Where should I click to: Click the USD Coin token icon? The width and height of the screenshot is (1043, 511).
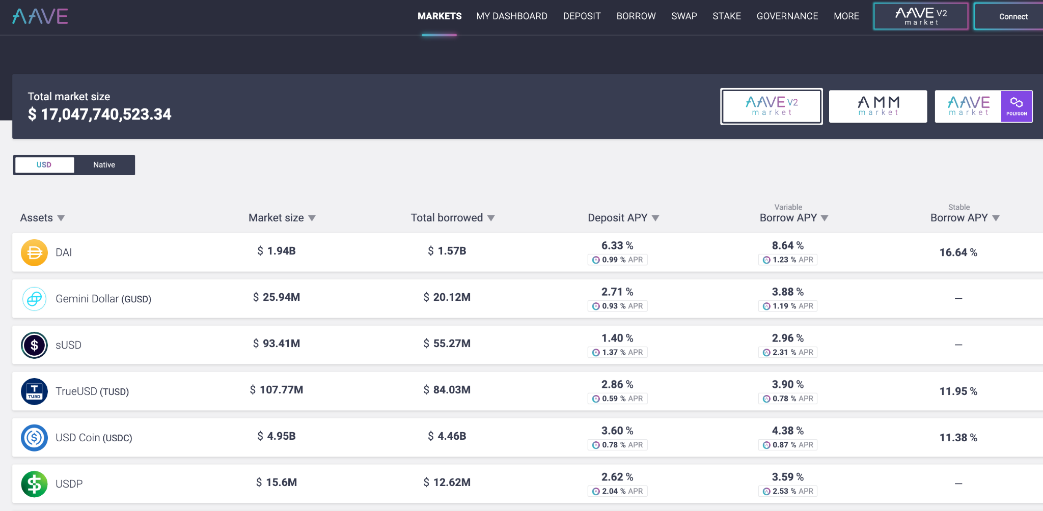click(34, 438)
